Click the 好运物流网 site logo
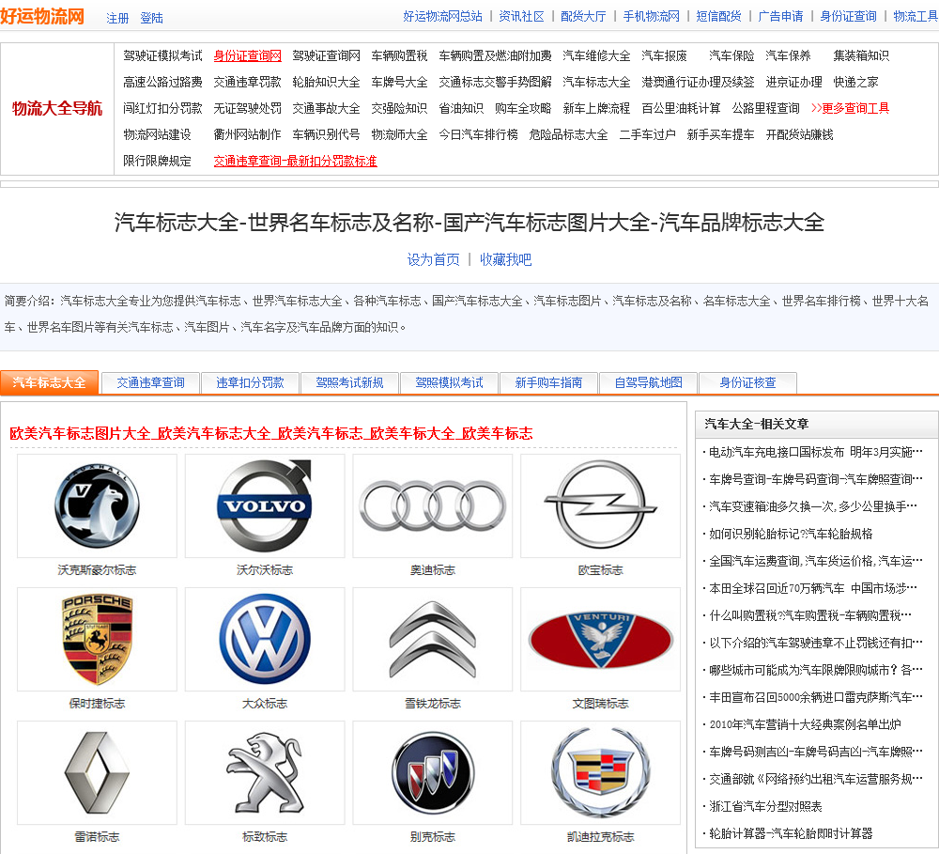939x854 pixels. coord(42,16)
